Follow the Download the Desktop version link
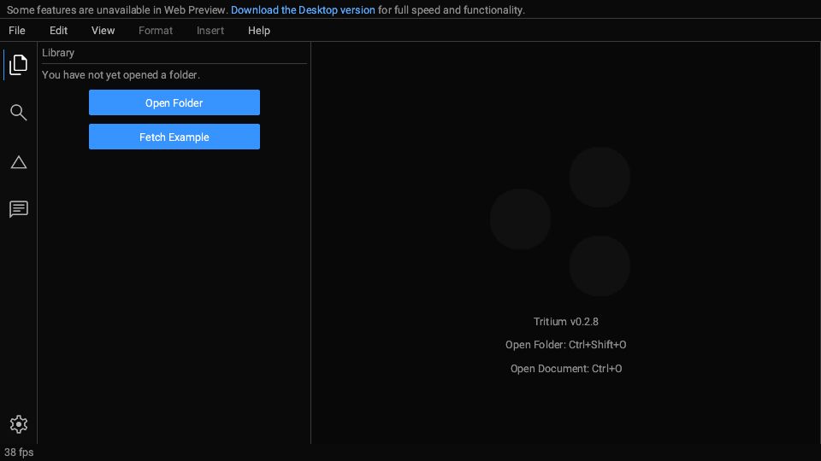821x461 pixels. coord(303,10)
